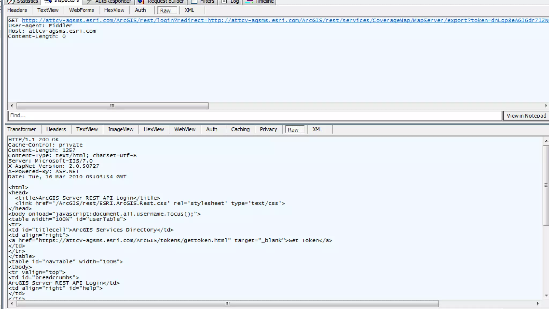Click request pane horizontal scrollbar thumb
The height and width of the screenshot is (309, 549).
tap(113, 106)
